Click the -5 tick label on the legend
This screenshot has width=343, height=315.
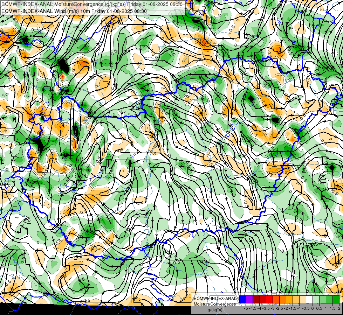[x=246, y=308]
